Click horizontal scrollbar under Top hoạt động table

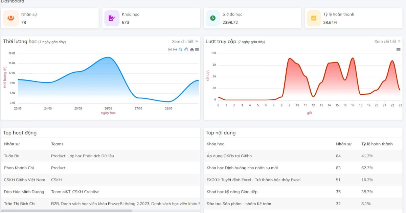(66, 211)
